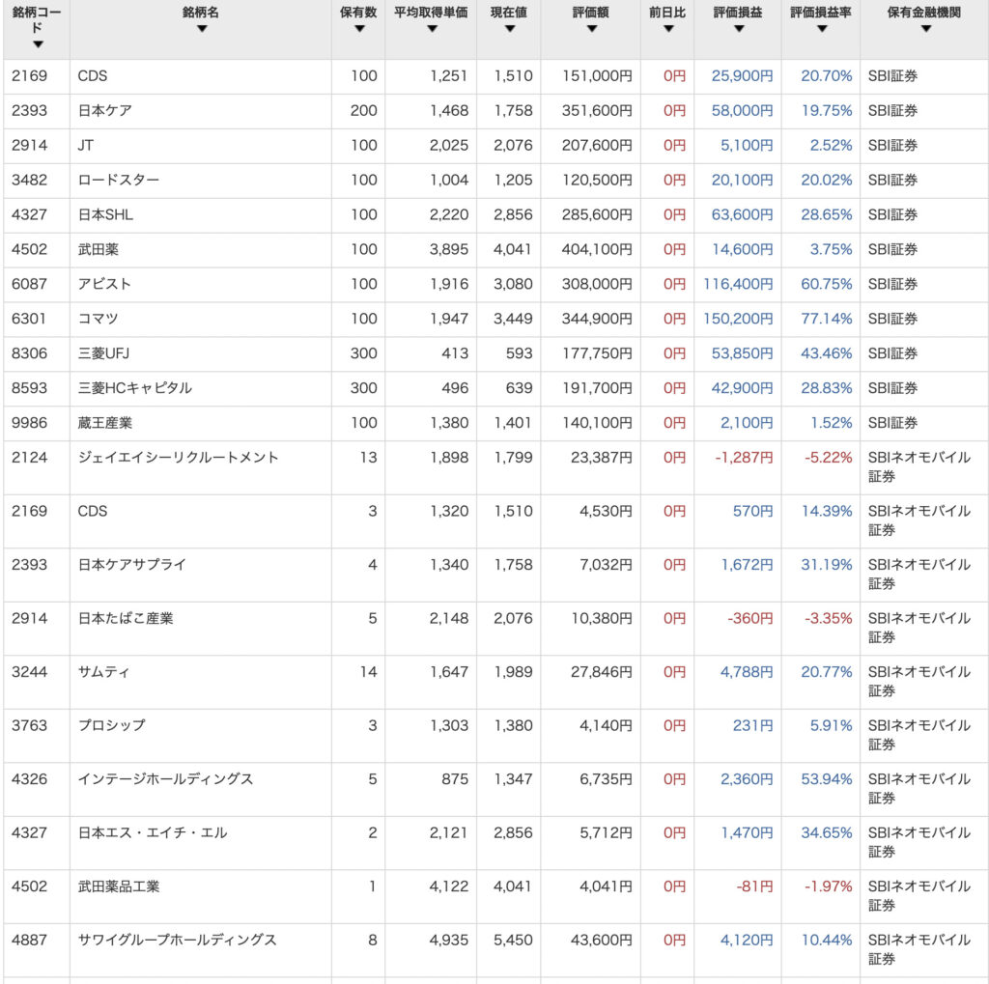Screen dimensions: 989x984
Task: Click stock code 3244
Action: pyautogui.click(x=29, y=672)
